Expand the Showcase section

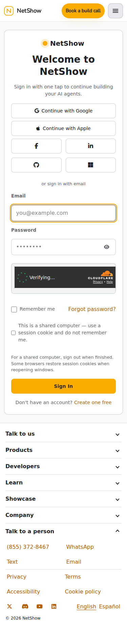[x=63, y=499]
